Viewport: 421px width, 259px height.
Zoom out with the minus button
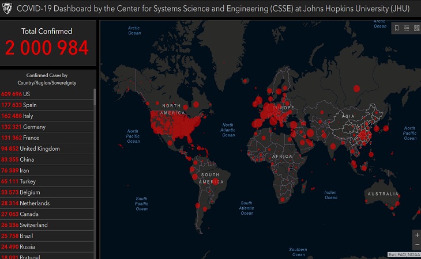click(x=416, y=245)
